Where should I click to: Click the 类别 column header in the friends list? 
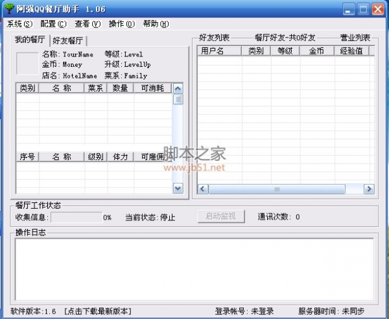[256, 51]
